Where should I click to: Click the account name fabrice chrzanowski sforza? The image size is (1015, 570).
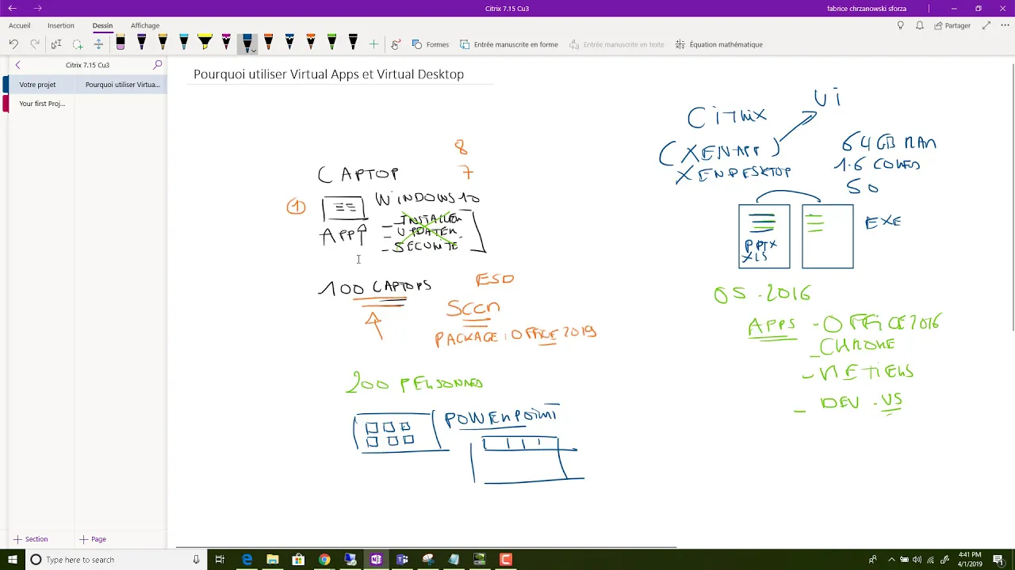tap(866, 9)
